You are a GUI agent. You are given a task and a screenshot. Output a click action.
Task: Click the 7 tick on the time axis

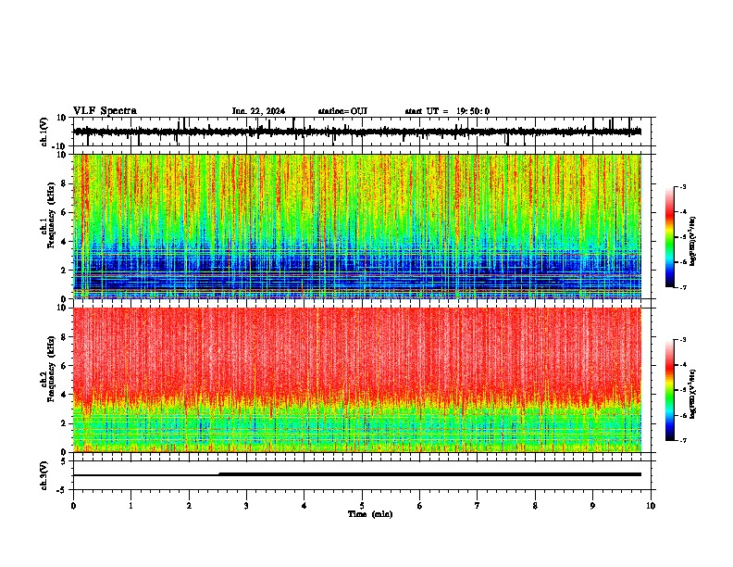478,506
